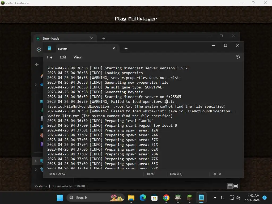Click the 100% zoom level in status bar

pyautogui.click(x=150, y=174)
